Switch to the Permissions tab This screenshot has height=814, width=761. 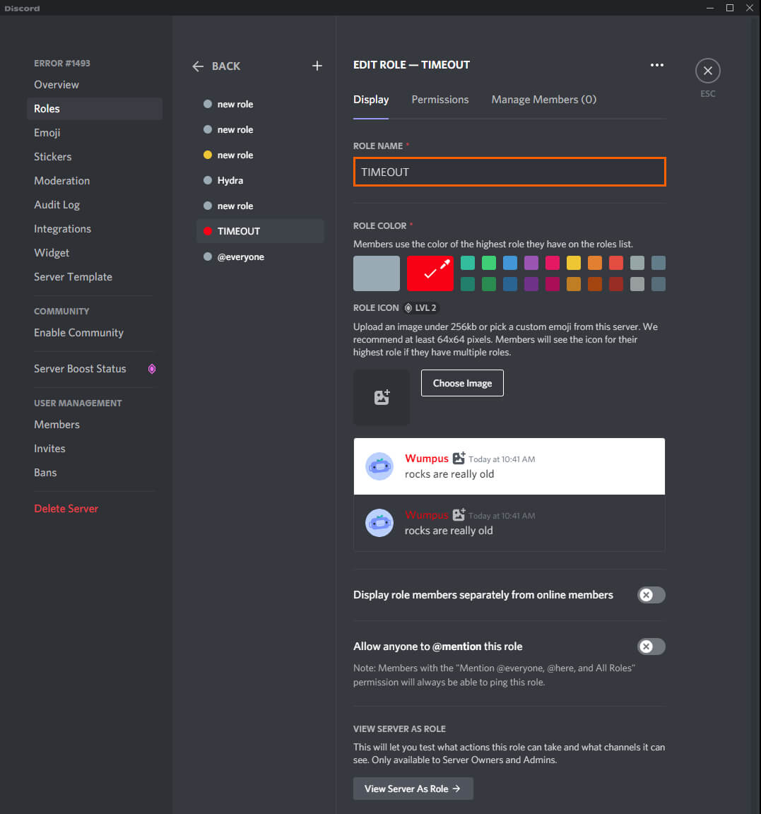pos(440,100)
